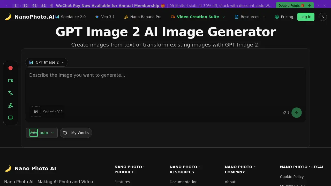The image size is (331, 186).
Task: Select the translation tool in sidebar
Action: (x=11, y=93)
